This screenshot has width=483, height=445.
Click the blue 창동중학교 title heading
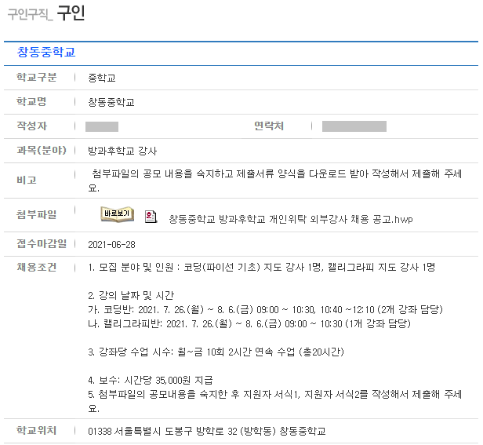(x=46, y=52)
